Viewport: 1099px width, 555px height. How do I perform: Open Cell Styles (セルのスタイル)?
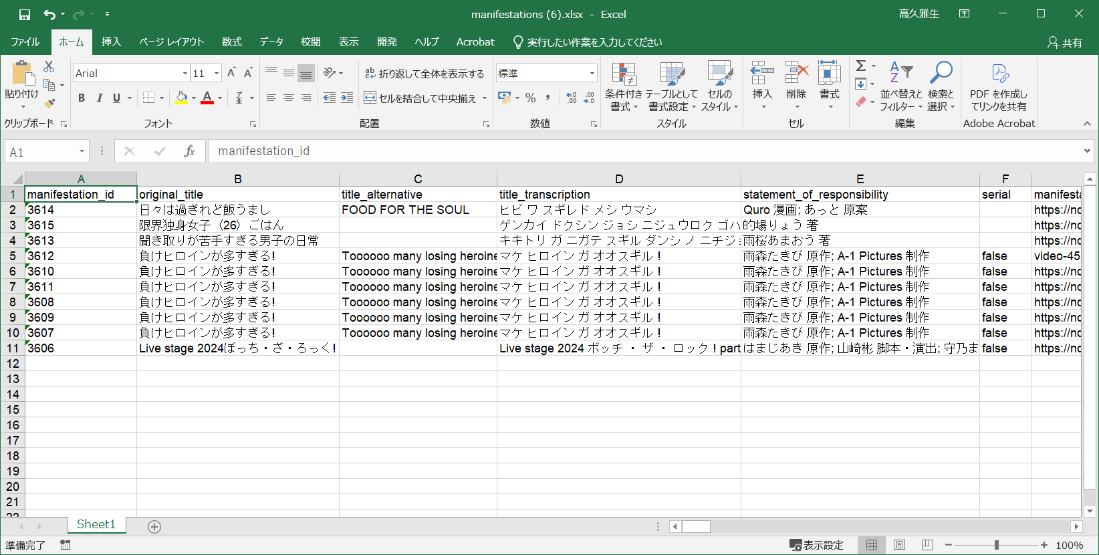pyautogui.click(x=719, y=87)
